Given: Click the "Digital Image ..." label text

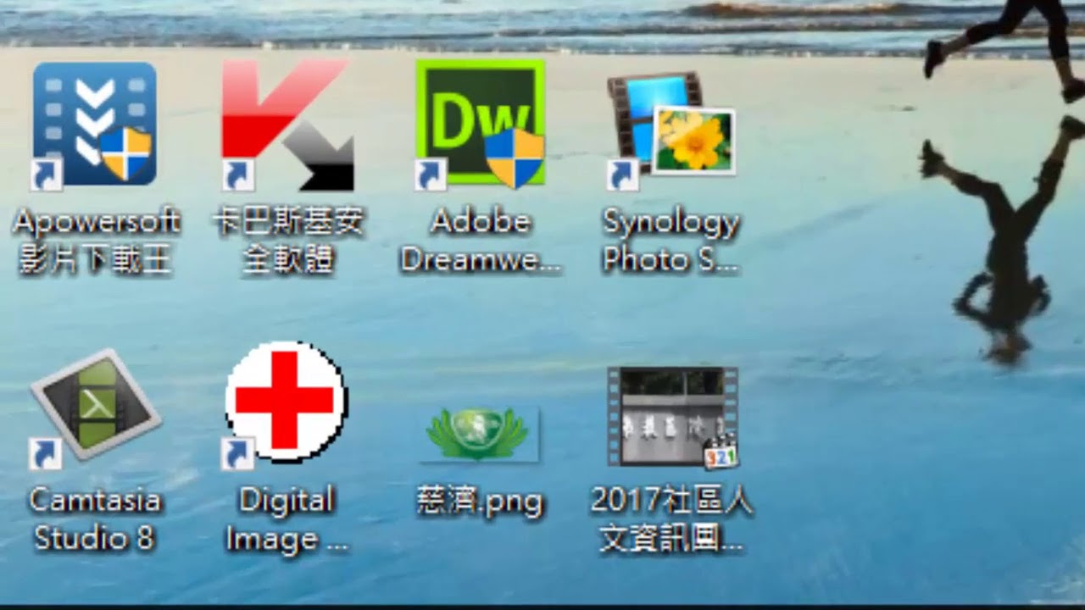Looking at the screenshot, I should click(x=287, y=518).
